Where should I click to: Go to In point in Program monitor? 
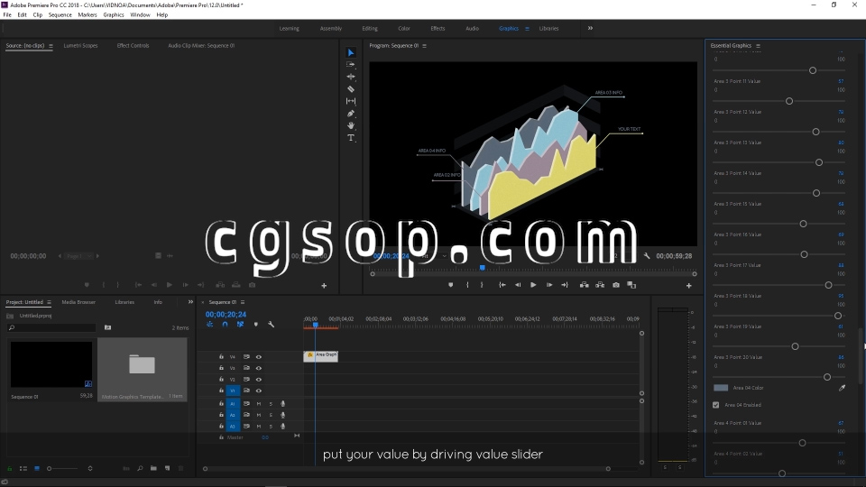coord(502,285)
